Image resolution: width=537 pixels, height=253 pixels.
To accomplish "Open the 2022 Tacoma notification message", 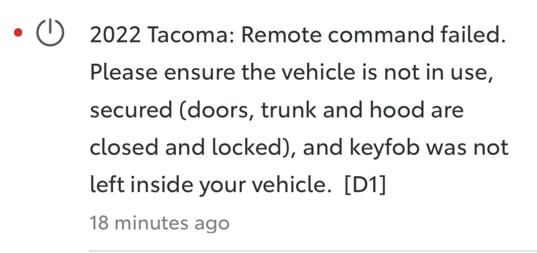I will click(x=299, y=110).
